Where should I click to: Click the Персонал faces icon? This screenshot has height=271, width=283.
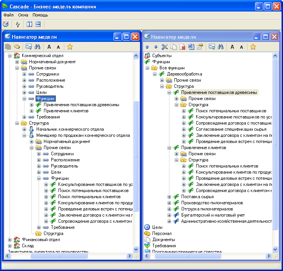pos(147,233)
